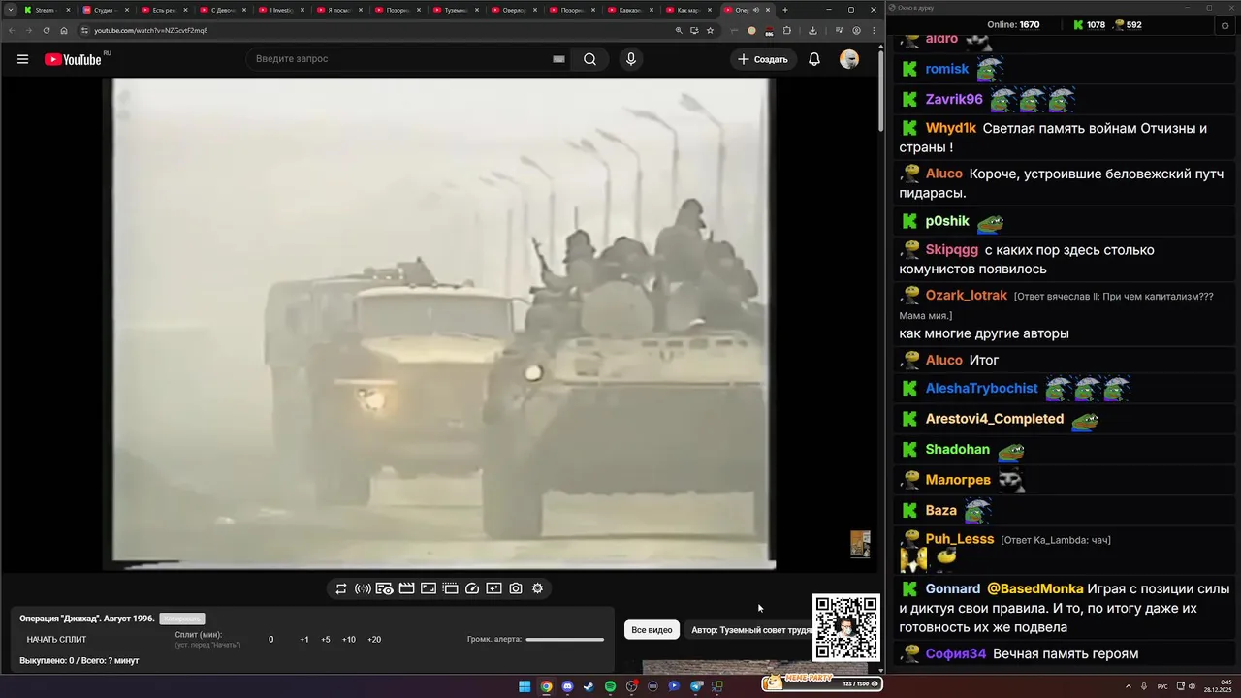Screen dimensions: 1241x698
Task: Click the @BasedMonka mention in Gonnard's message
Action: coord(1035,588)
